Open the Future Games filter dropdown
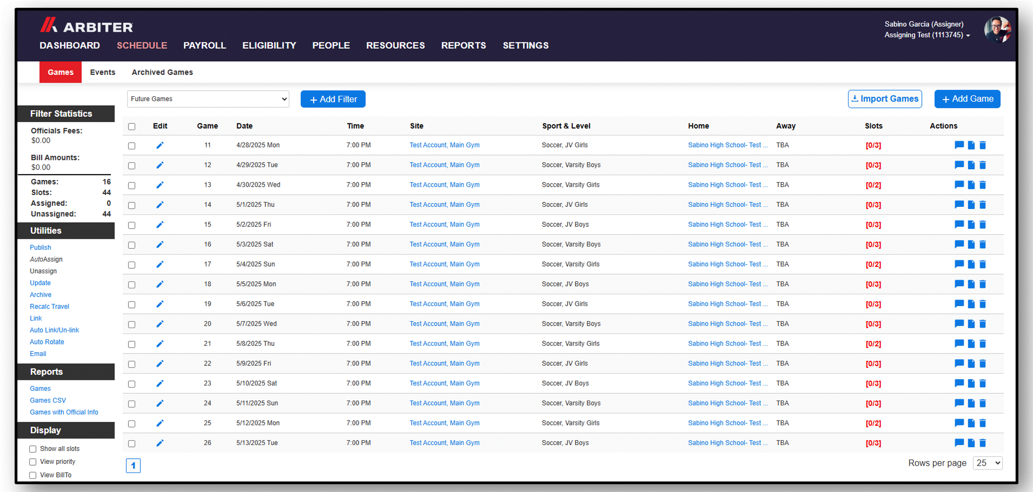The width and height of the screenshot is (1033, 492). (x=208, y=99)
